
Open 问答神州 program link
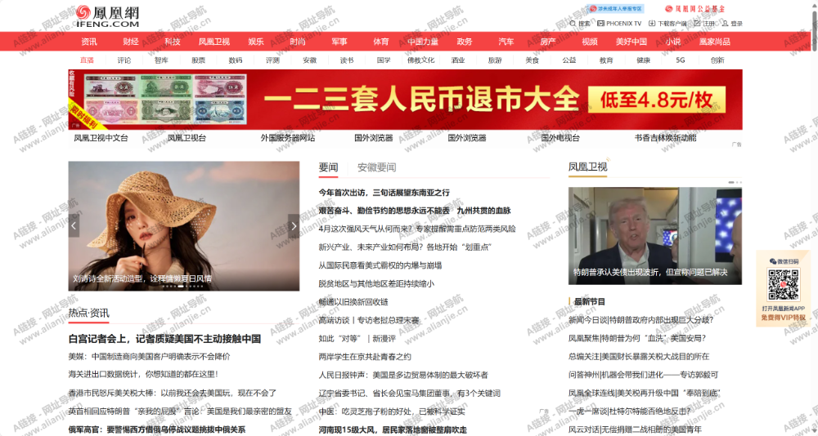643,375
